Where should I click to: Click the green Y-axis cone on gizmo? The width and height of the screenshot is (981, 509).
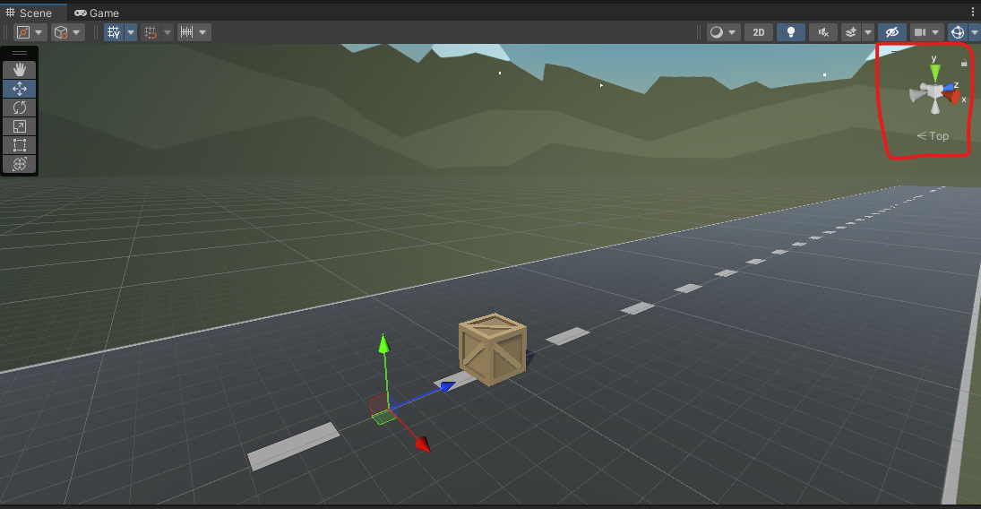click(x=934, y=72)
